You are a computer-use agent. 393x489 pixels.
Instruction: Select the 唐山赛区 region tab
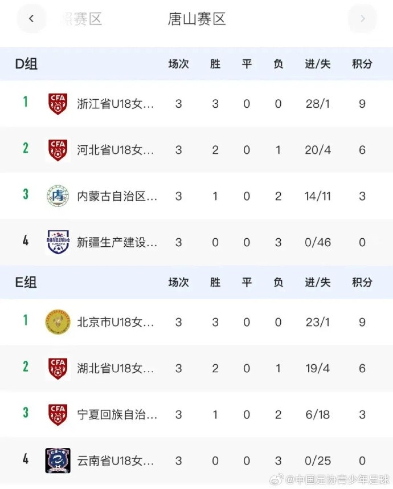[x=197, y=19]
